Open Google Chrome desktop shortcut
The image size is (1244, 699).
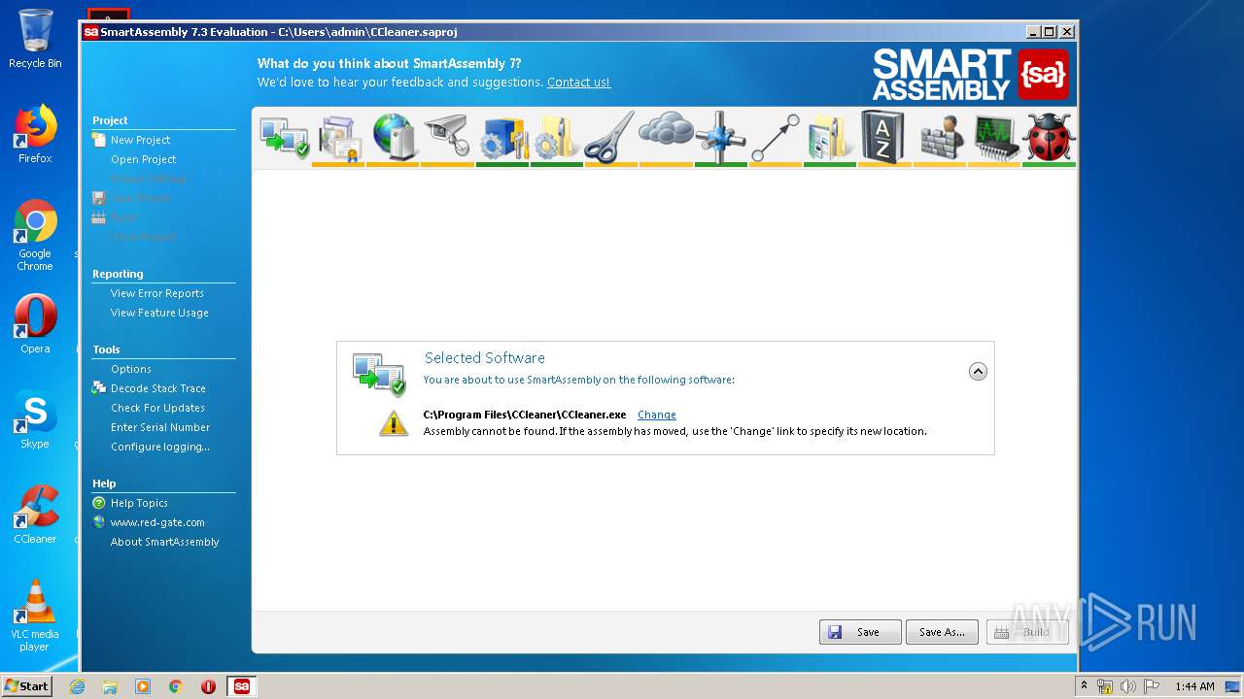click(35, 235)
